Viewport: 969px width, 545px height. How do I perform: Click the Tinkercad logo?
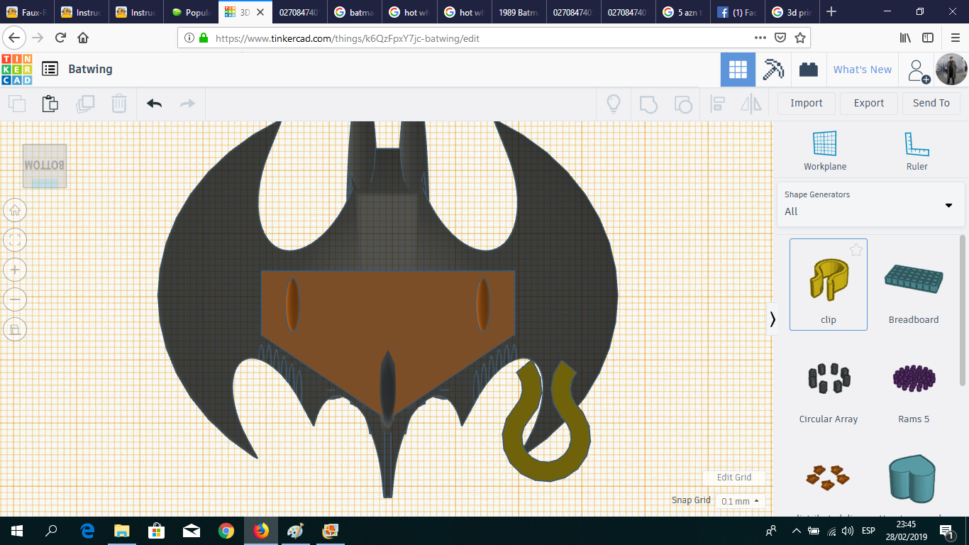[16, 70]
